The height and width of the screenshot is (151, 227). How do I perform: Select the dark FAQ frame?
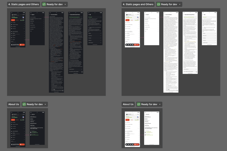coord(95,29)
